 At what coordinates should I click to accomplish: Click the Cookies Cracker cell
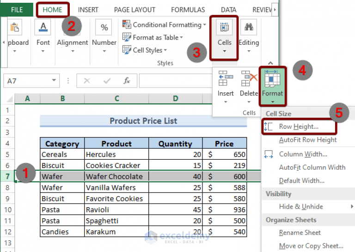[x=116, y=165]
